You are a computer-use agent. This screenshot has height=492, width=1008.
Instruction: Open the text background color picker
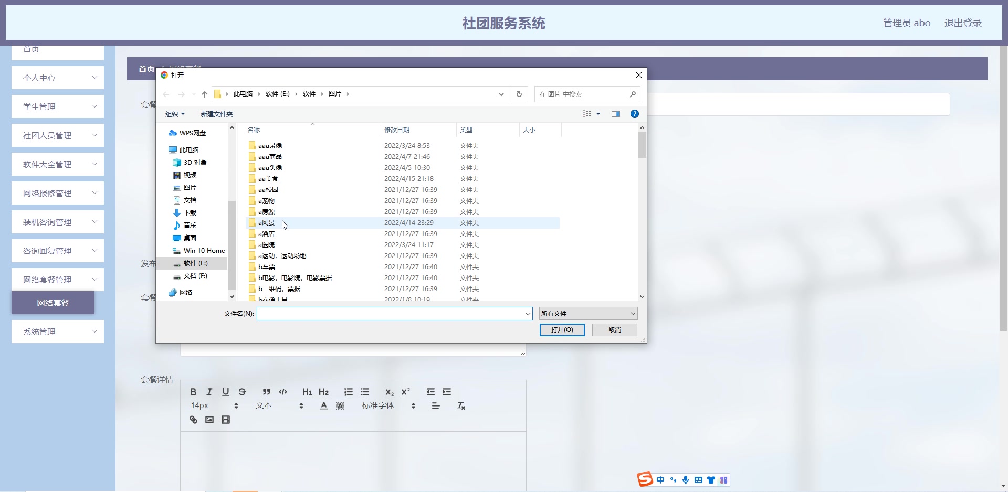pos(340,405)
